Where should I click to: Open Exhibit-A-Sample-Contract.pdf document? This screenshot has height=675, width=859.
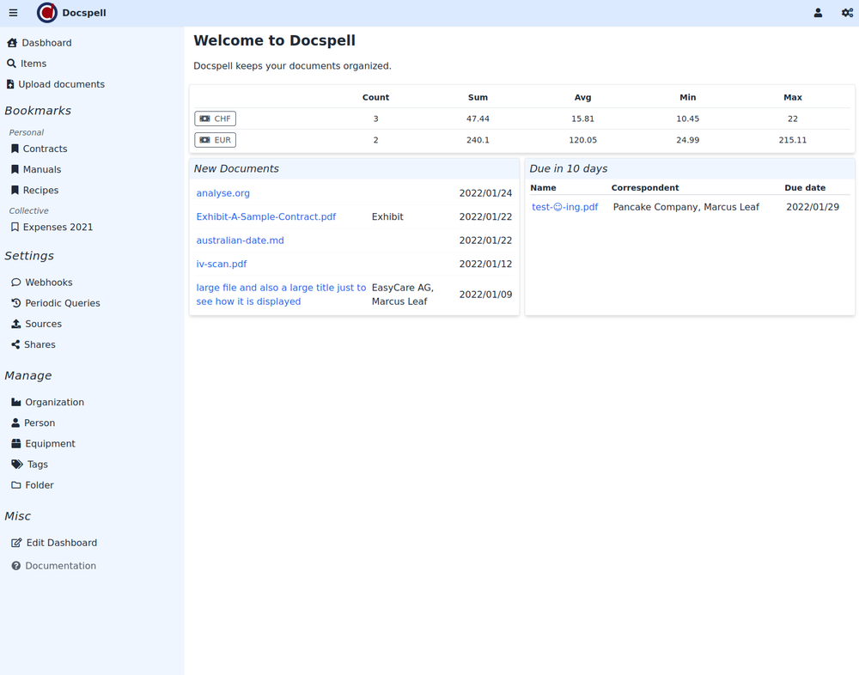tap(266, 217)
